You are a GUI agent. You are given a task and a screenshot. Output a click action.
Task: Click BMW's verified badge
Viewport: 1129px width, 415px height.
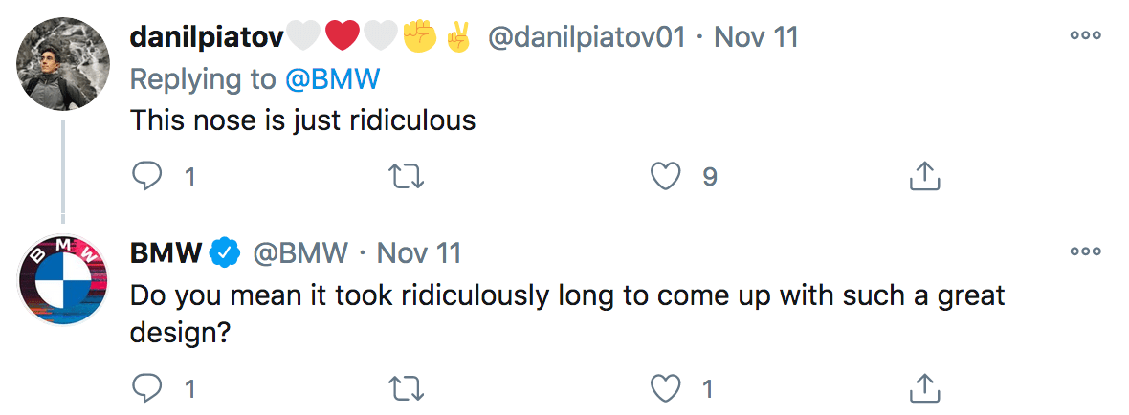point(225,253)
